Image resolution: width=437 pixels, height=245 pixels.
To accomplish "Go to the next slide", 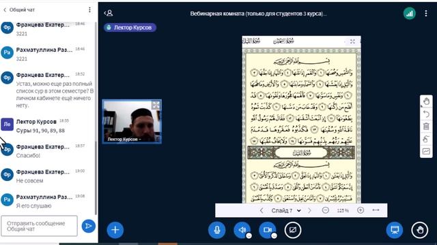I will click(309, 210).
